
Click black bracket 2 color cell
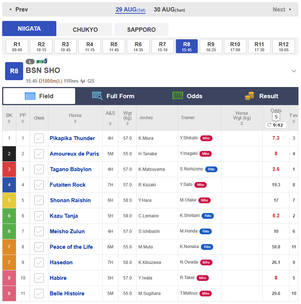(9, 154)
